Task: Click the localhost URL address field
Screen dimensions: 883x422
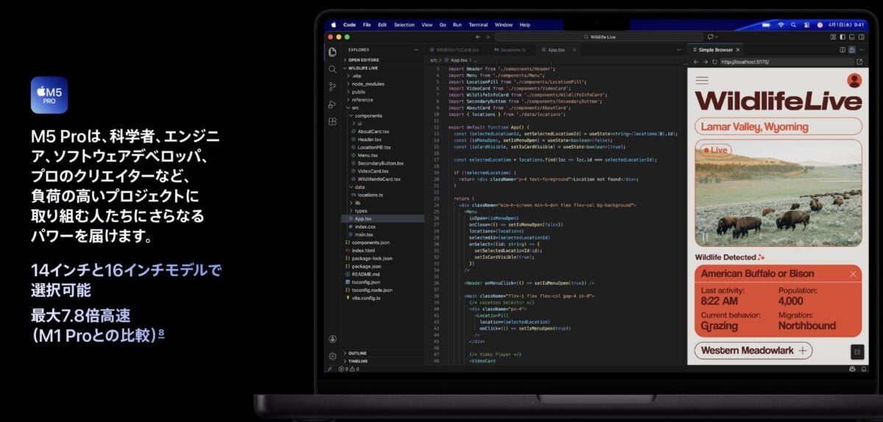Action: 780,62
